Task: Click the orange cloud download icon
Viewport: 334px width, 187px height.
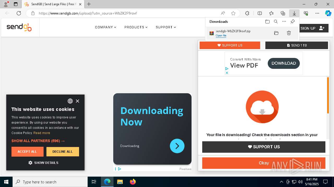Action: click(262, 107)
